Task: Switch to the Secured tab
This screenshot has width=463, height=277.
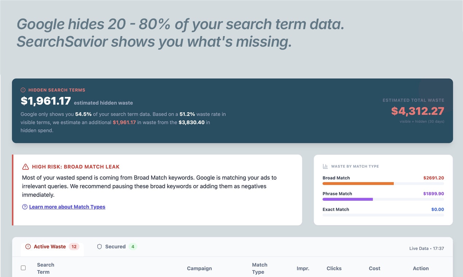Action: [x=115, y=246]
